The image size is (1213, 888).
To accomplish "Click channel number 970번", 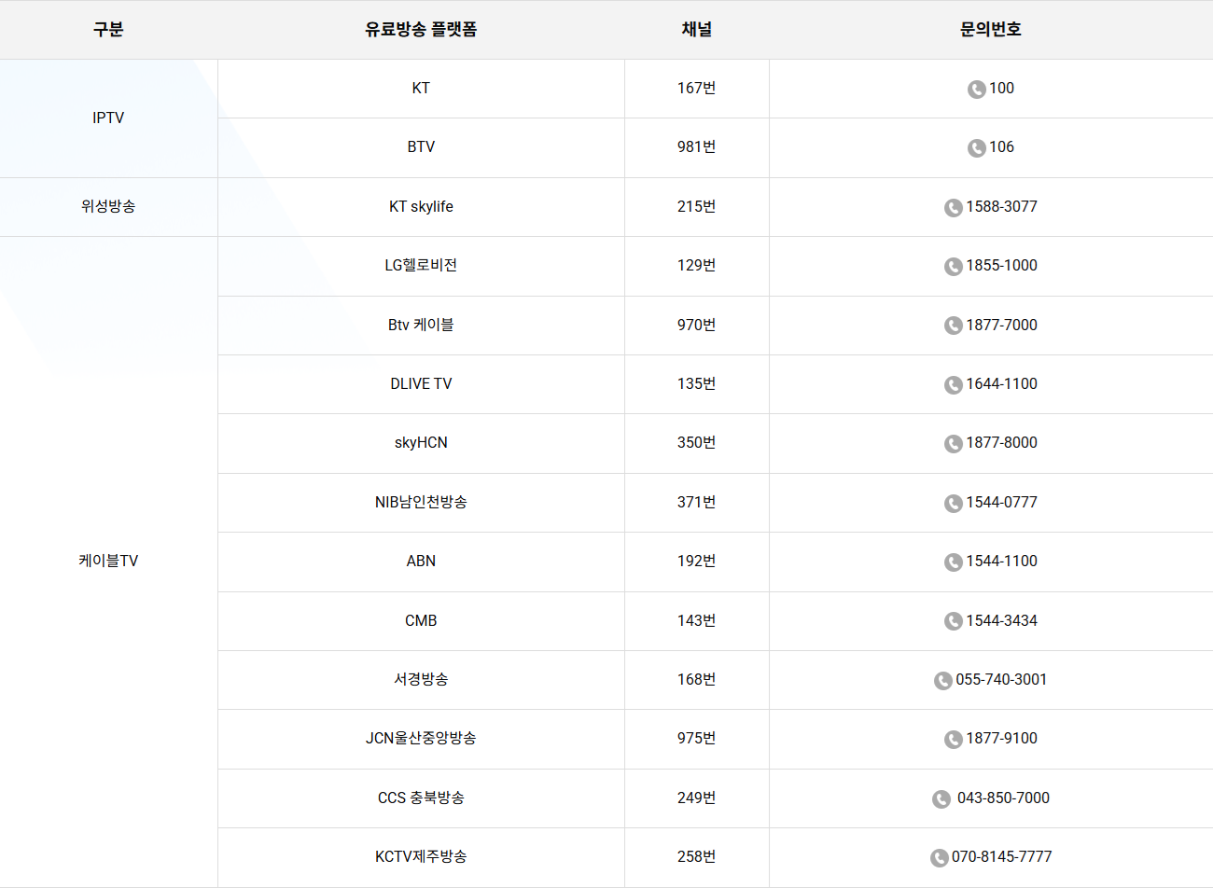I will [x=697, y=326].
